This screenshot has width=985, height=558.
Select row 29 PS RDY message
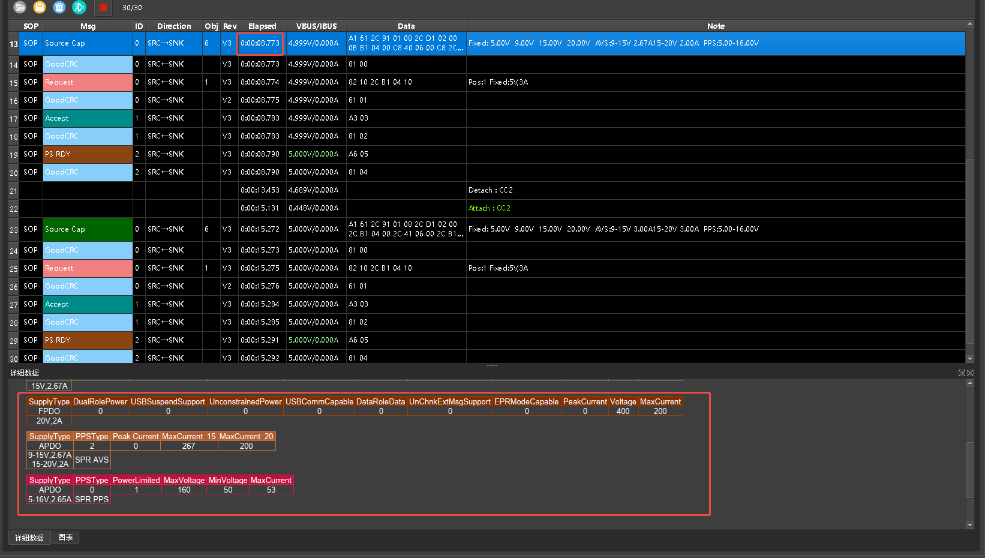[88, 340]
